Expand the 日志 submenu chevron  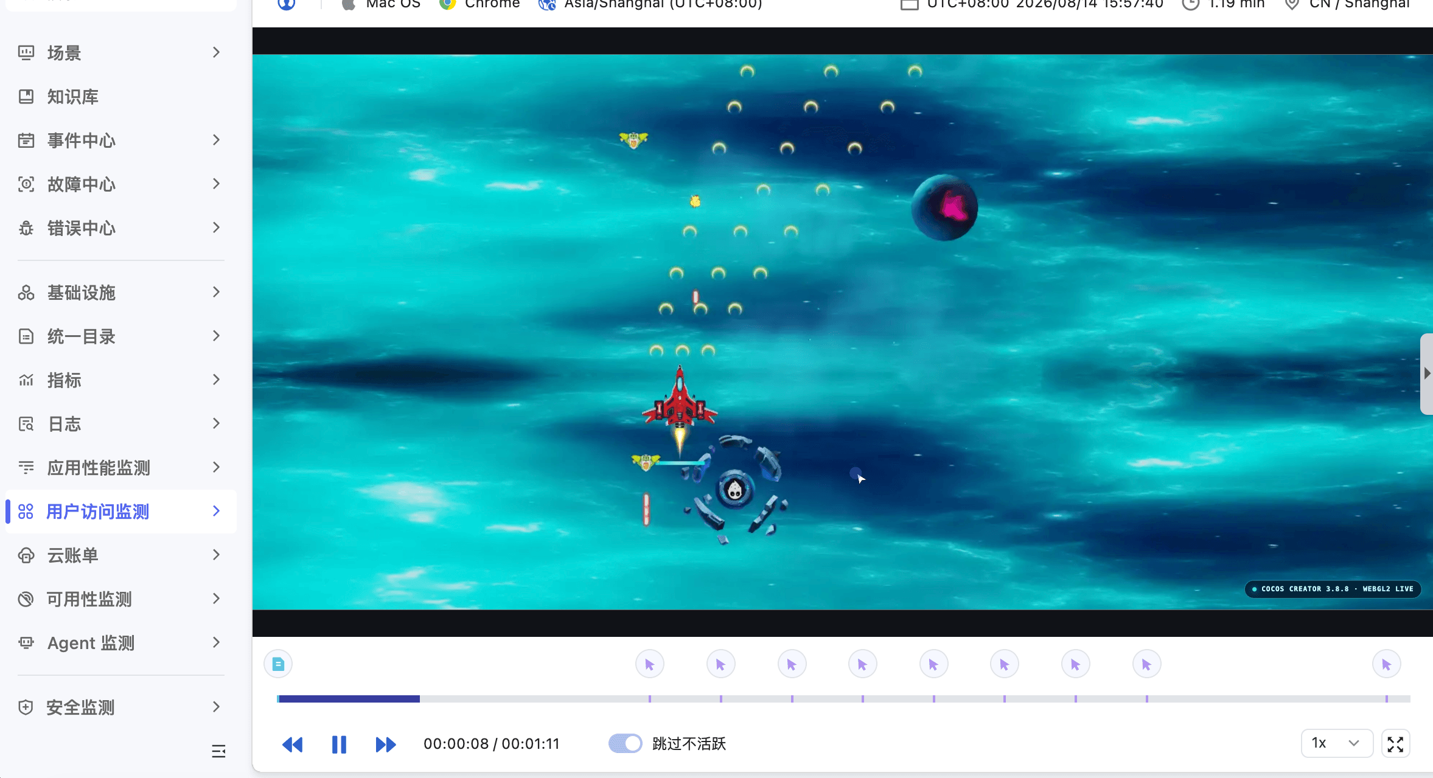point(216,424)
